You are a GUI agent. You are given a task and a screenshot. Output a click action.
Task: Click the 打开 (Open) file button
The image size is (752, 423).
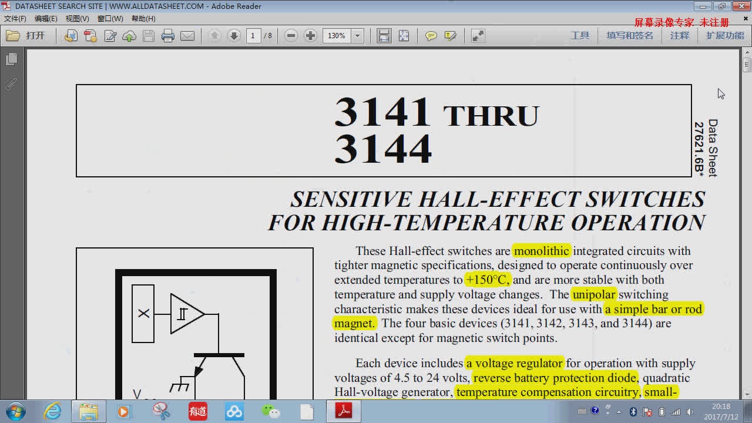click(26, 36)
